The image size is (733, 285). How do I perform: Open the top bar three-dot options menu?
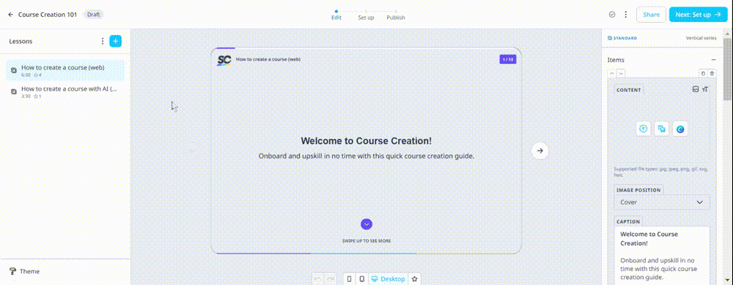[625, 15]
